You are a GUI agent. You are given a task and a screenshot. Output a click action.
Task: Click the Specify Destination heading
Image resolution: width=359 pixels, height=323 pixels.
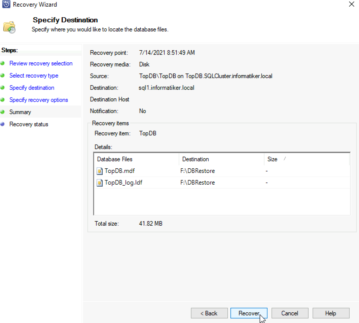tap(65, 20)
